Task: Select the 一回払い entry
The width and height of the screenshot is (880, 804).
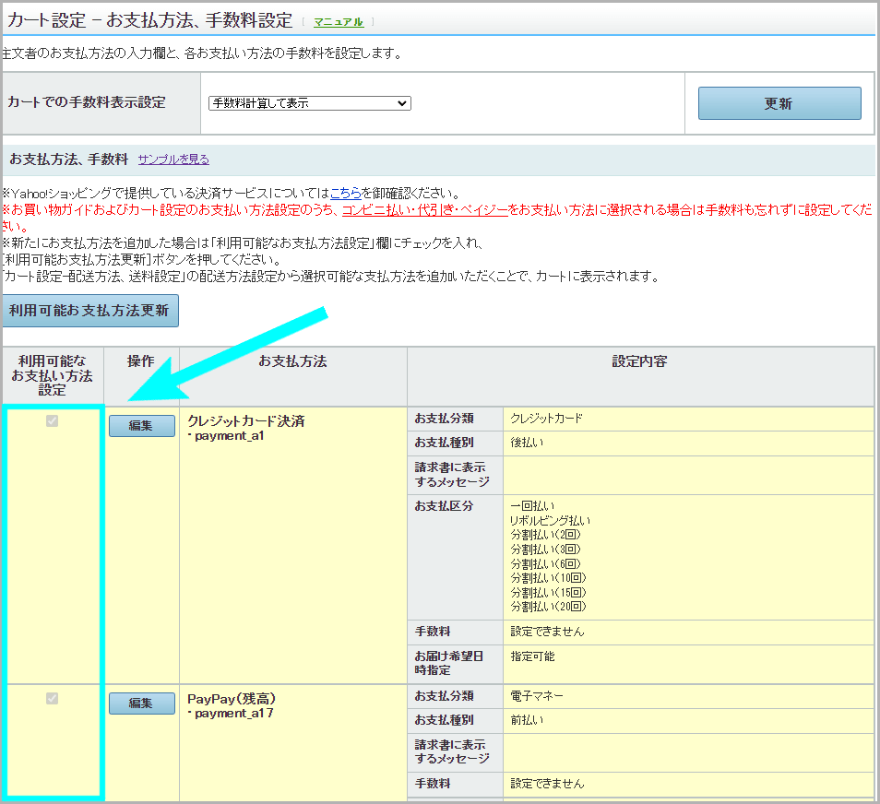Action: 532,506
